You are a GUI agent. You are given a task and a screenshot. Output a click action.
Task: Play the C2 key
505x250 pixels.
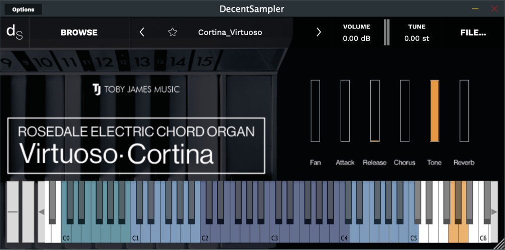[205, 234]
